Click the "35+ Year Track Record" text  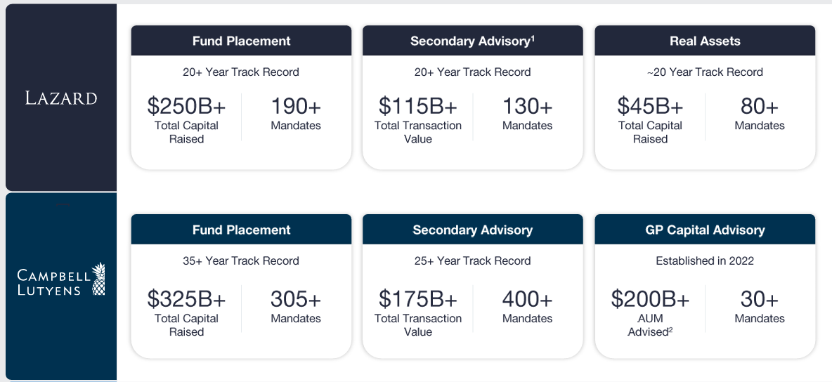click(241, 261)
